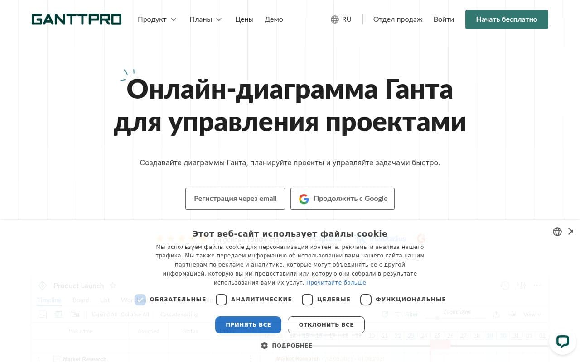
Task: Click Регистрация через email button
Action: point(235,199)
